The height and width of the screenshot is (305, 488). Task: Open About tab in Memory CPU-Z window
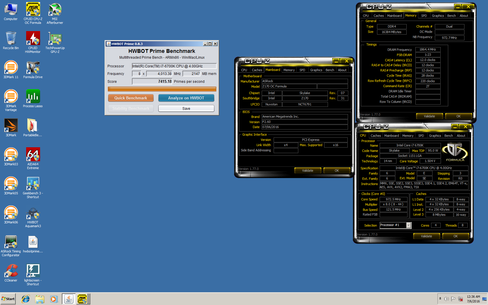[x=464, y=16]
